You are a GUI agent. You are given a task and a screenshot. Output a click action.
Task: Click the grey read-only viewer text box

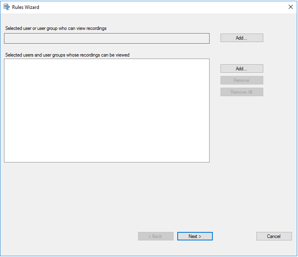click(107, 38)
